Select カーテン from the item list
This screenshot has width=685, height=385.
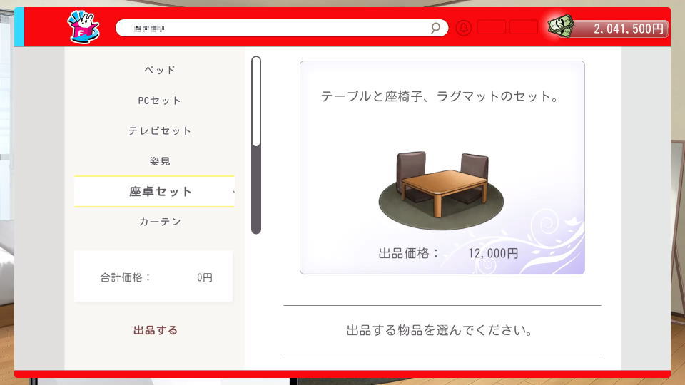[160, 222]
